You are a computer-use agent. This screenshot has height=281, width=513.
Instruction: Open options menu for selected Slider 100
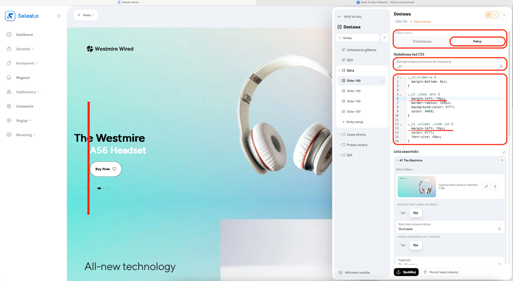point(382,81)
